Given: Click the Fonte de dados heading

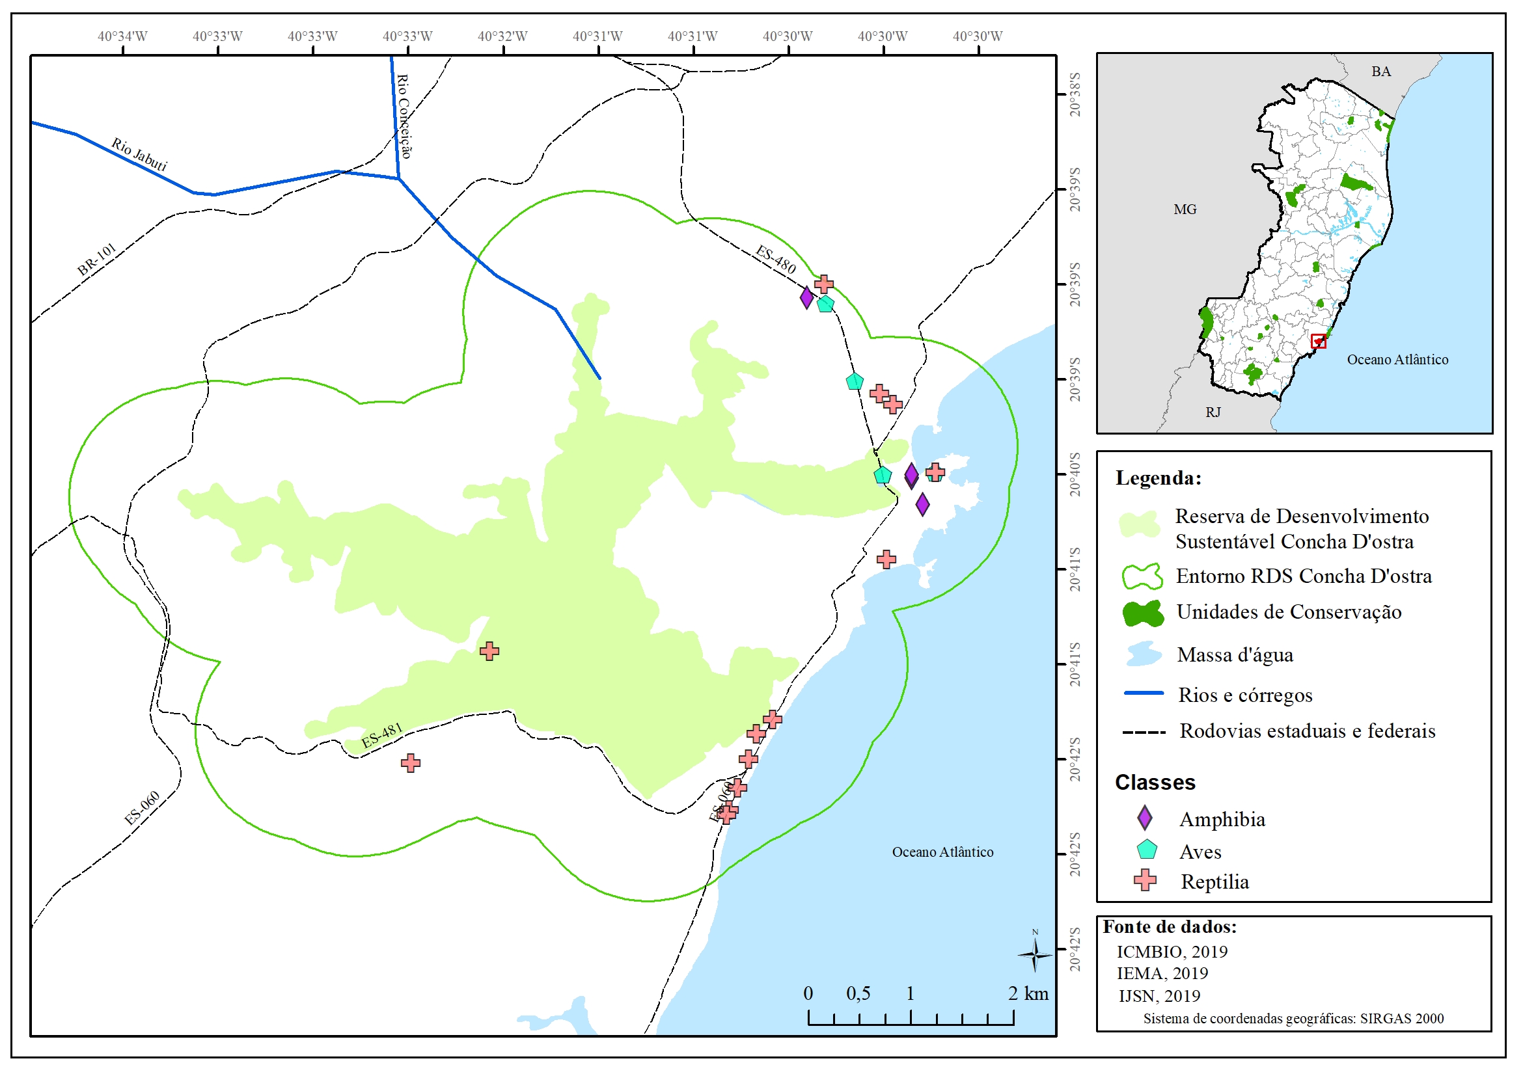Looking at the screenshot, I should [x=1170, y=927].
